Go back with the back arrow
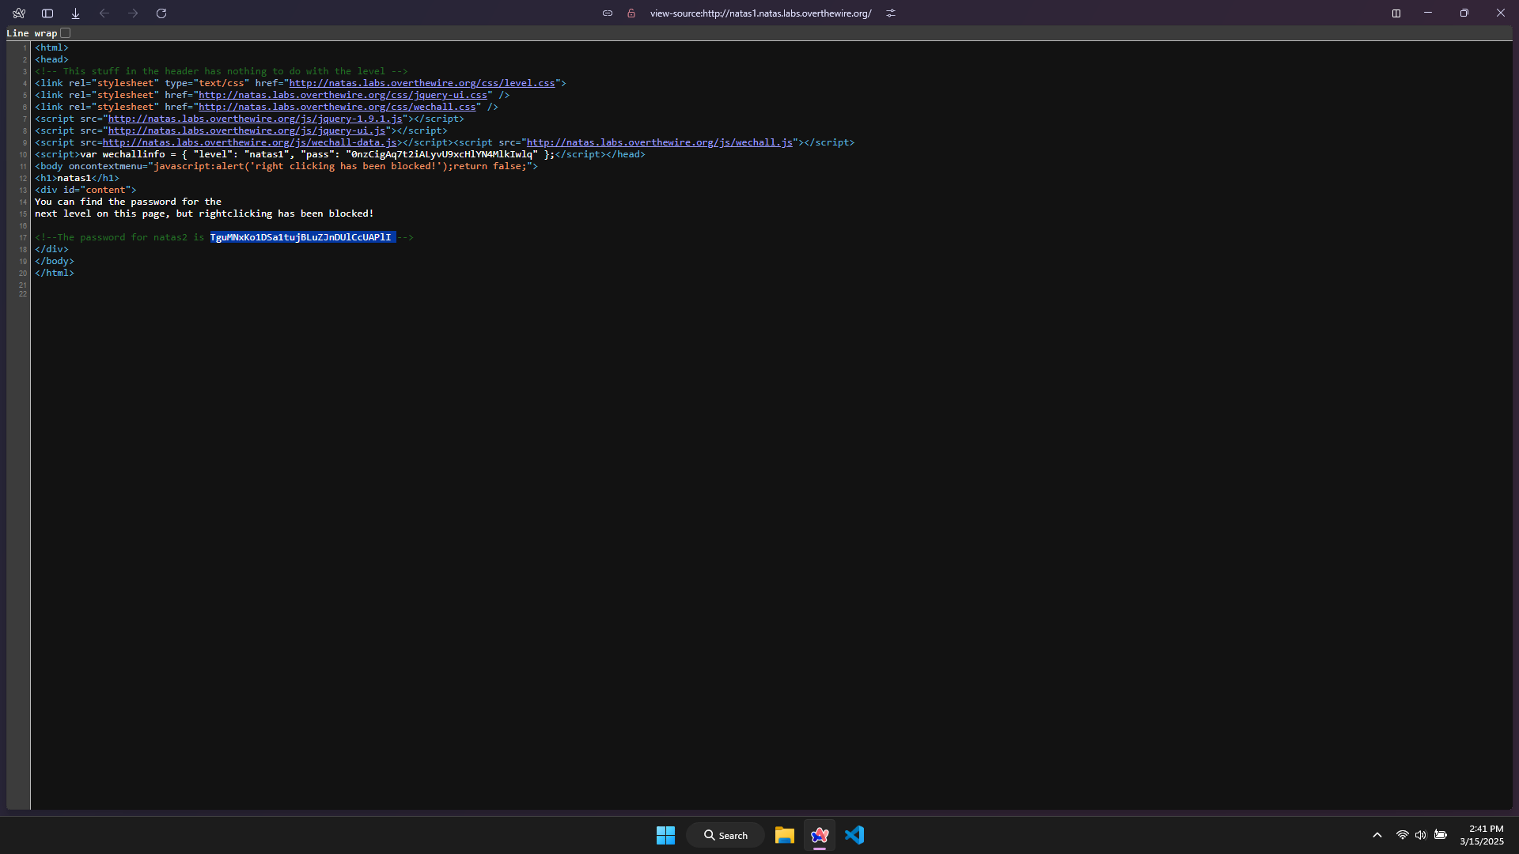1519x854 pixels. 104,13
